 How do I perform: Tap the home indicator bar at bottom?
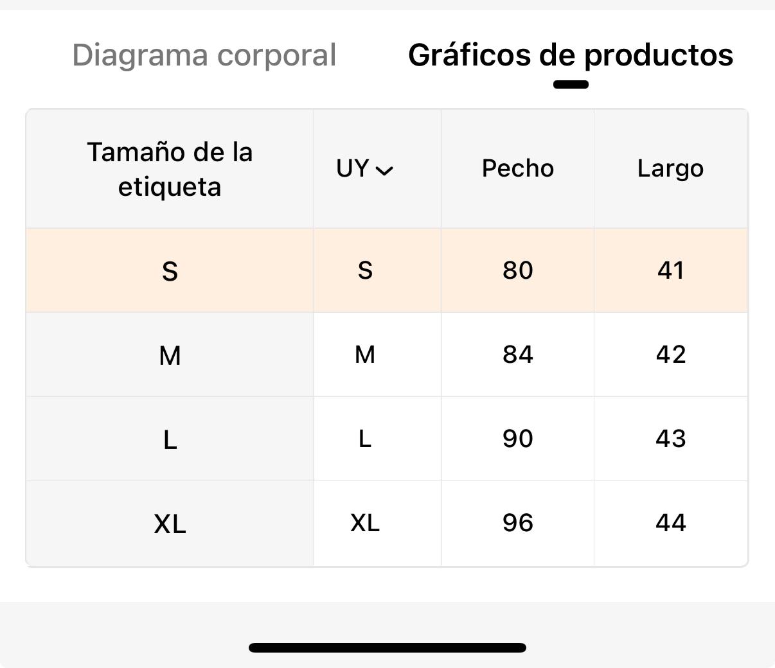click(387, 647)
